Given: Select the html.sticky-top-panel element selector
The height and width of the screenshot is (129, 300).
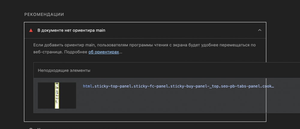Looking at the screenshot, I should (x=178, y=86).
